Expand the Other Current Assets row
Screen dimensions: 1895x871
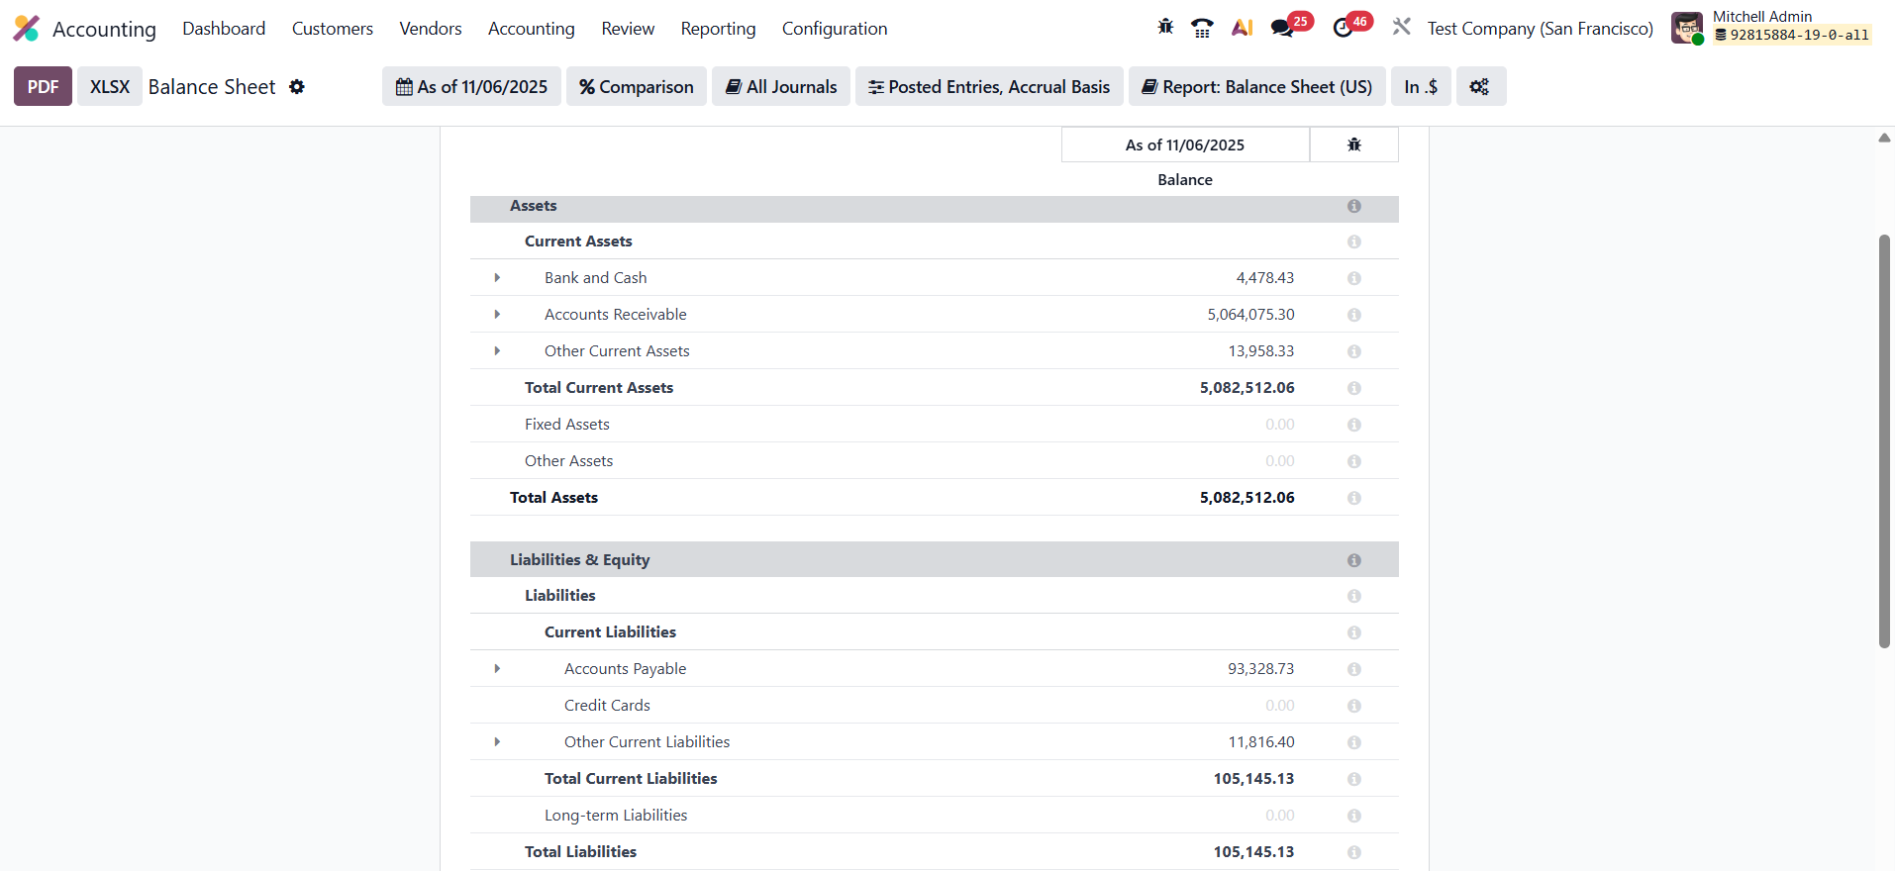tap(497, 351)
